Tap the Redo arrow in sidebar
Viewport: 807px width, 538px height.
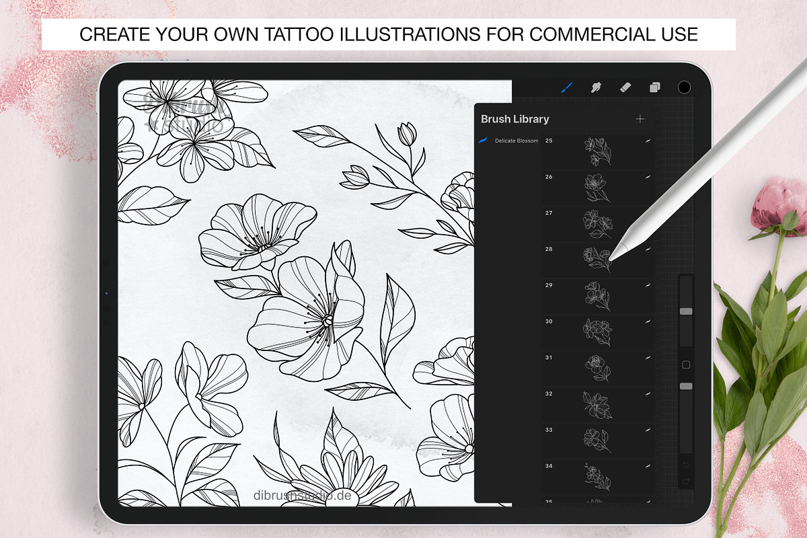[686, 482]
